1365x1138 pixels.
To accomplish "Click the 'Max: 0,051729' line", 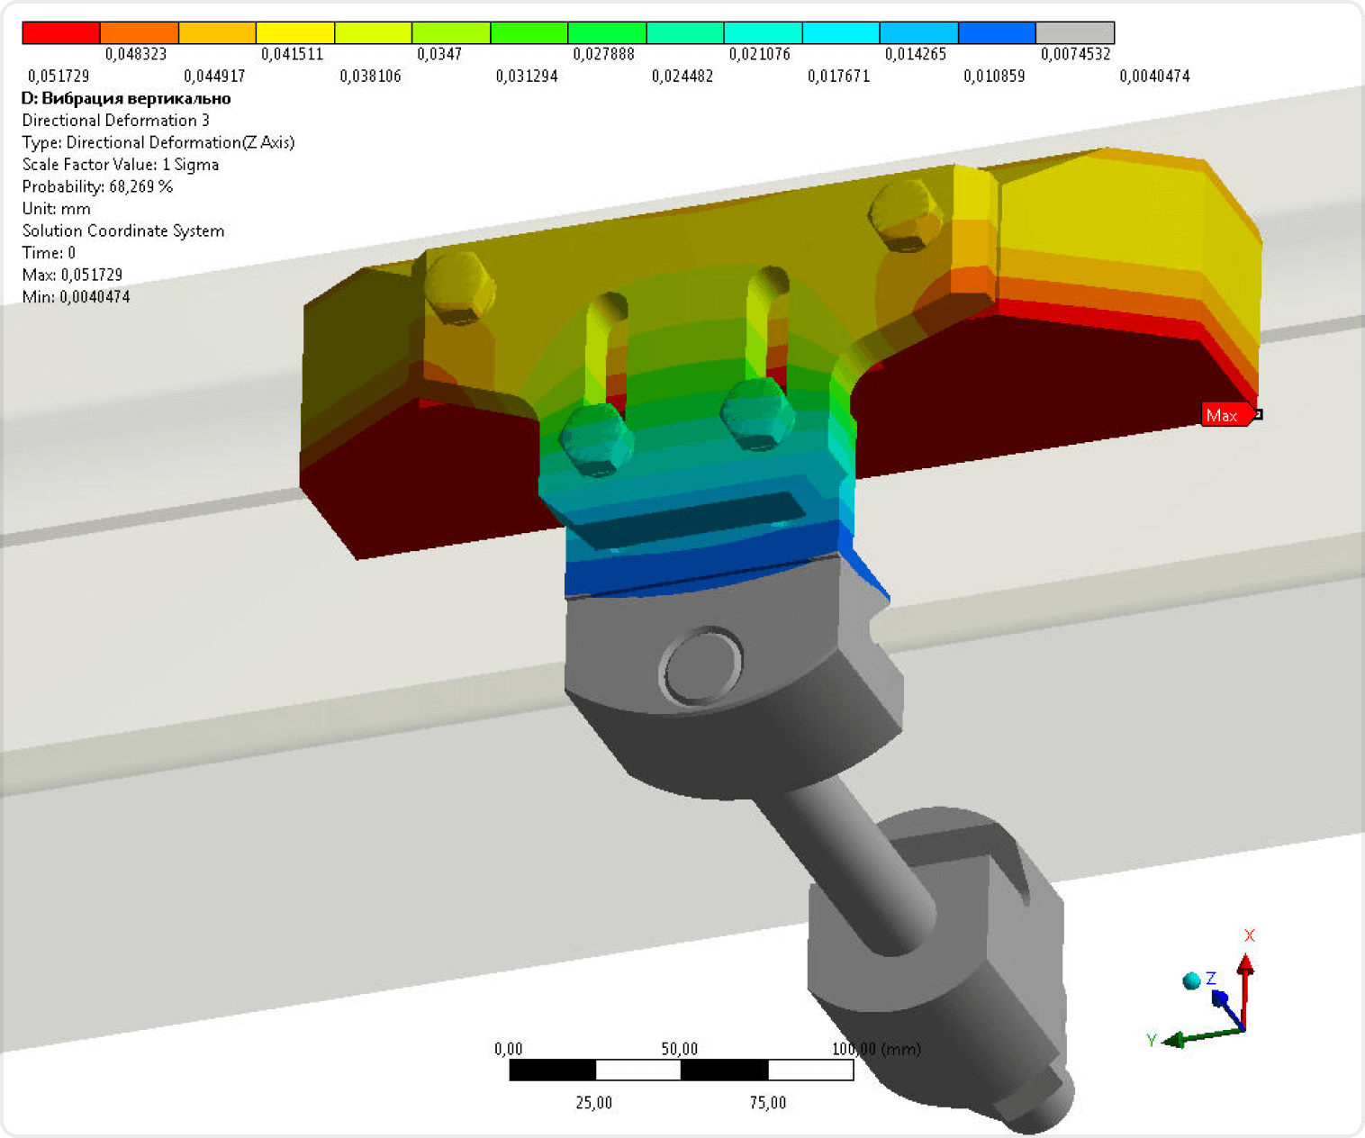I will tap(71, 275).
